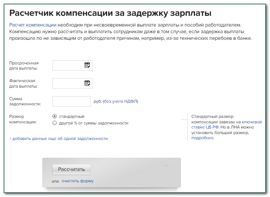Click the 'Расчетчик компенсации за задержку зарплаты' heading

[110, 13]
